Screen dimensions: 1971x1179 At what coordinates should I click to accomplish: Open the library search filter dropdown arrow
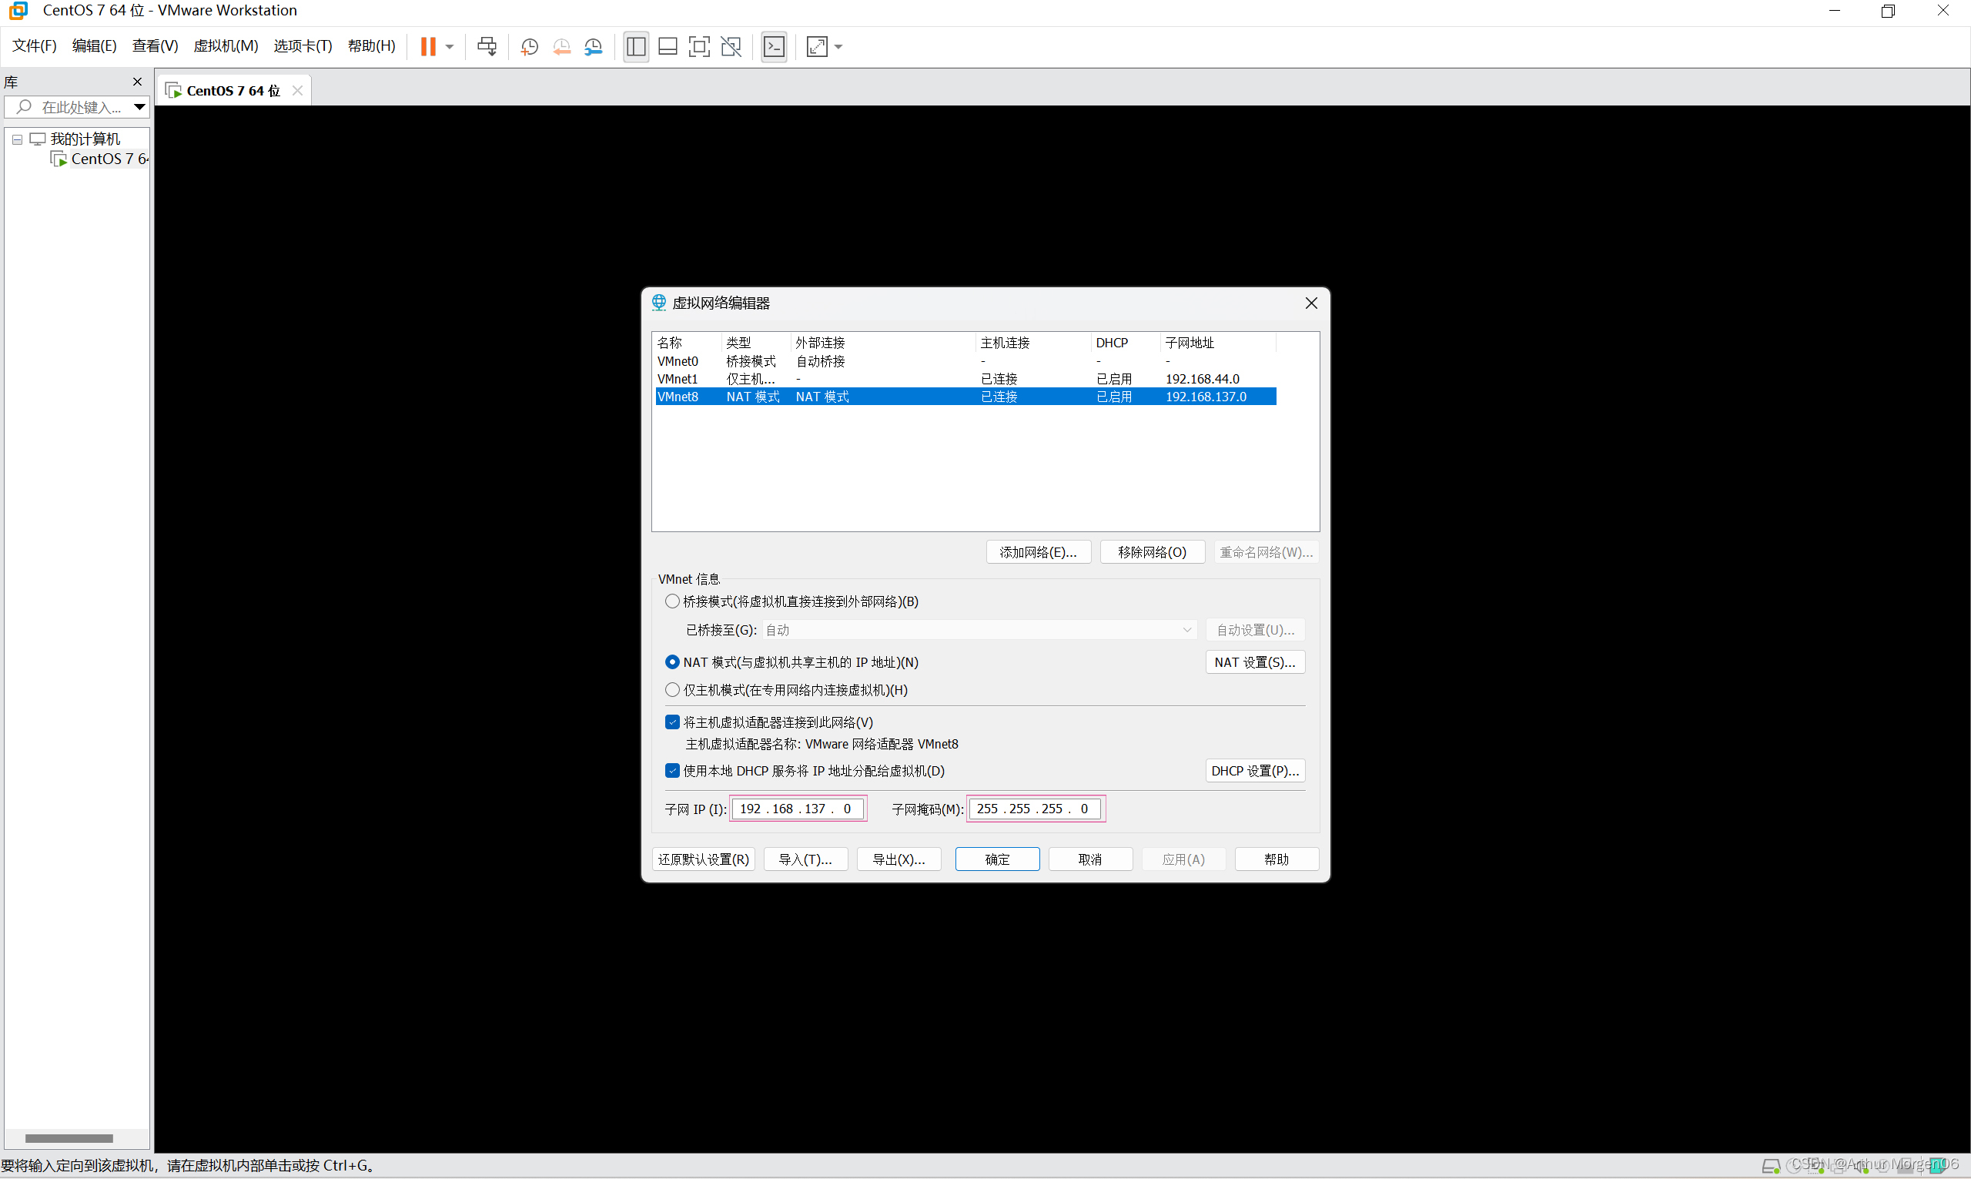140,106
